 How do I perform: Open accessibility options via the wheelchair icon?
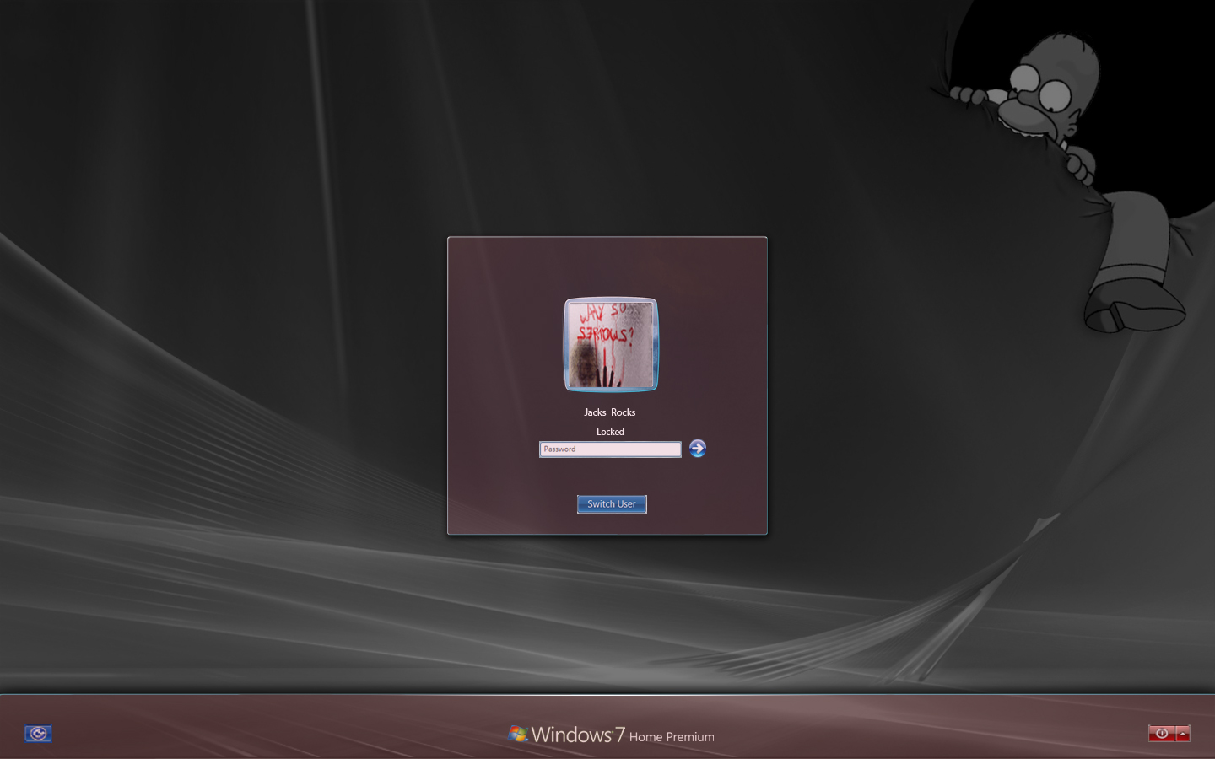[x=38, y=734]
